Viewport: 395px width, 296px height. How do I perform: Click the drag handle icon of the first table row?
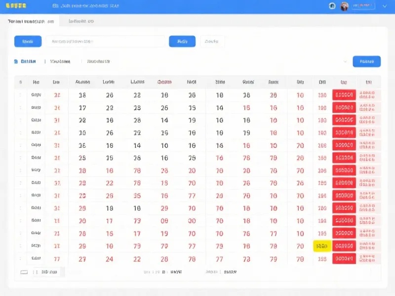[20, 95]
